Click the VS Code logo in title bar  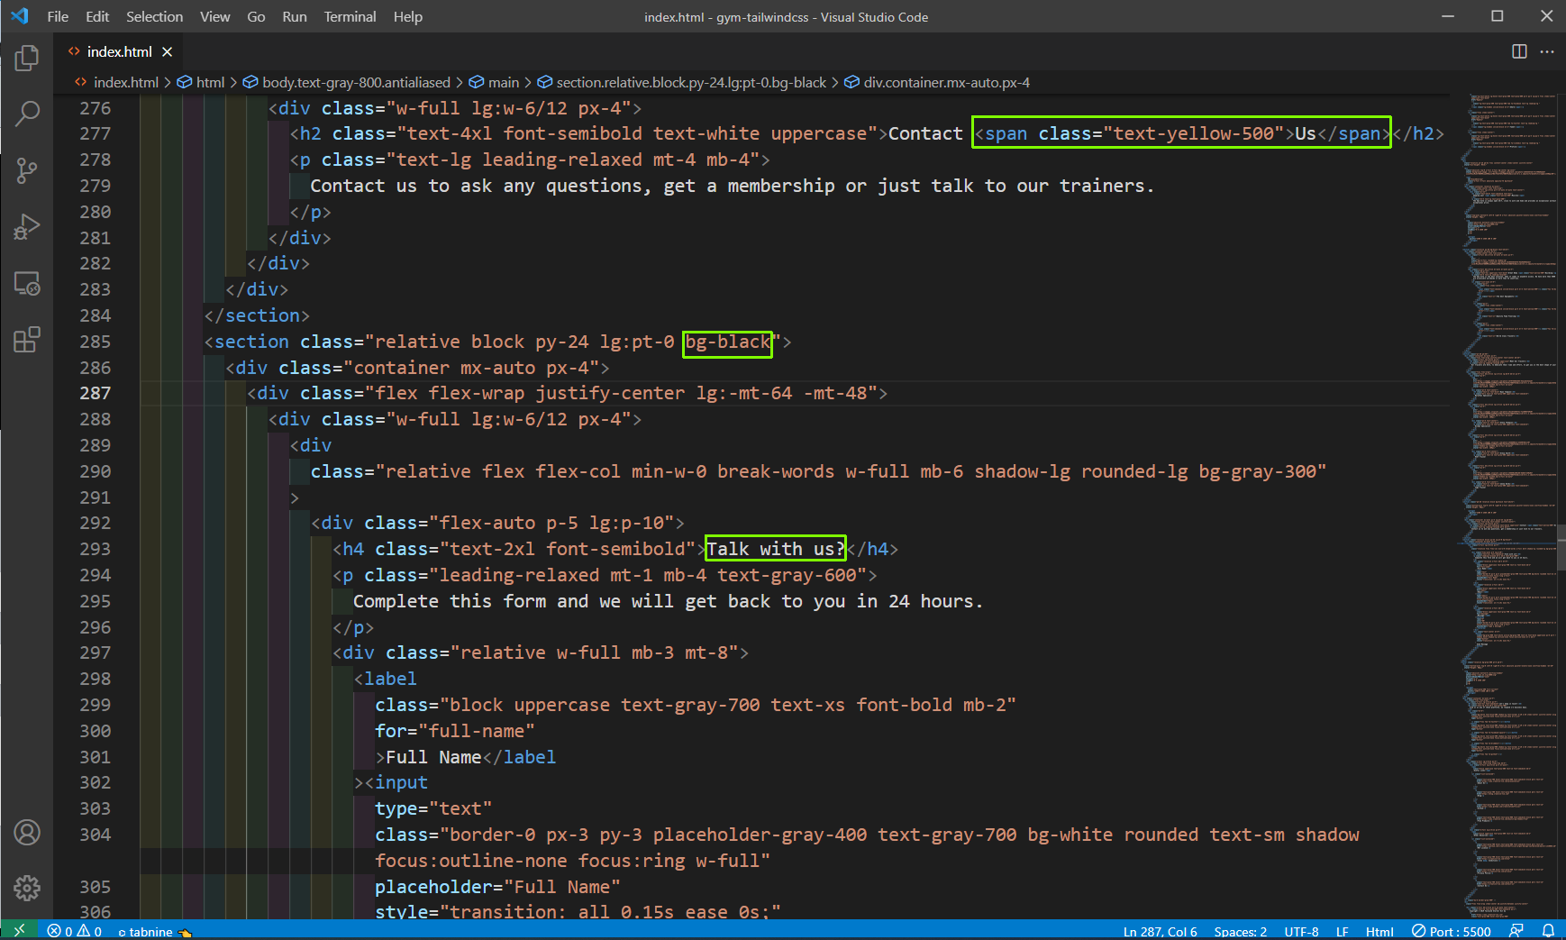(x=19, y=16)
